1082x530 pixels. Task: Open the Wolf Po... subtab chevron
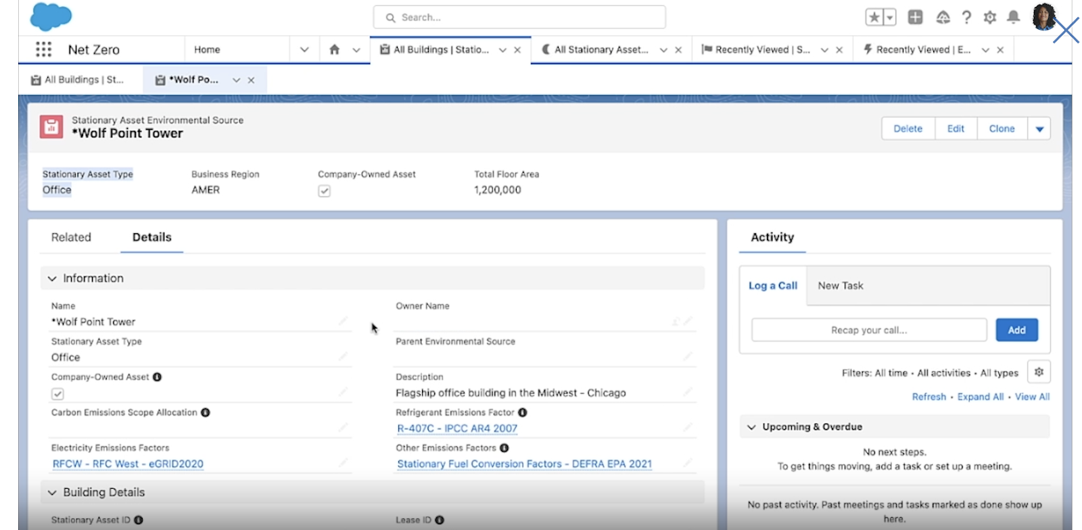(236, 80)
